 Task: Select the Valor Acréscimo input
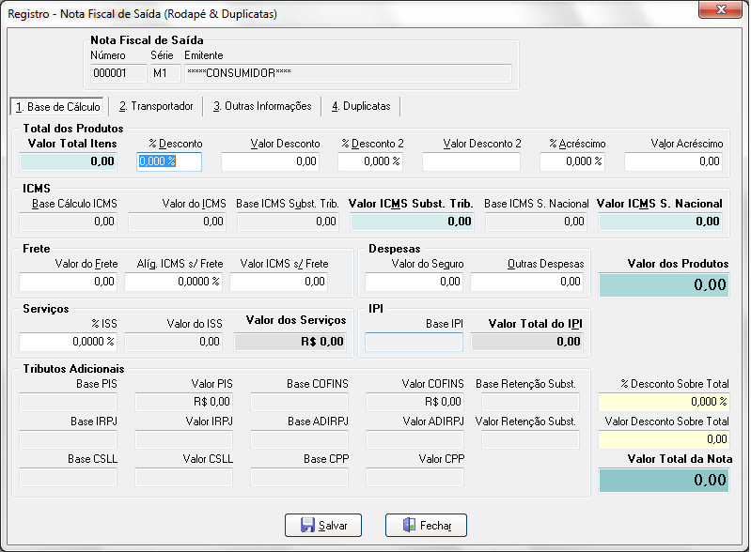(673, 161)
